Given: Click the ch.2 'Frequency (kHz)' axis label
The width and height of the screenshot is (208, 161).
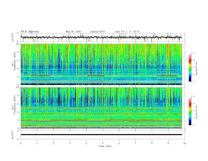Looking at the screenshot, I should pos(15,105).
